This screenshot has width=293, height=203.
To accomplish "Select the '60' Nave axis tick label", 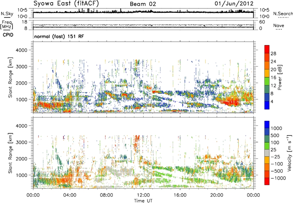I will coord(262,22).
